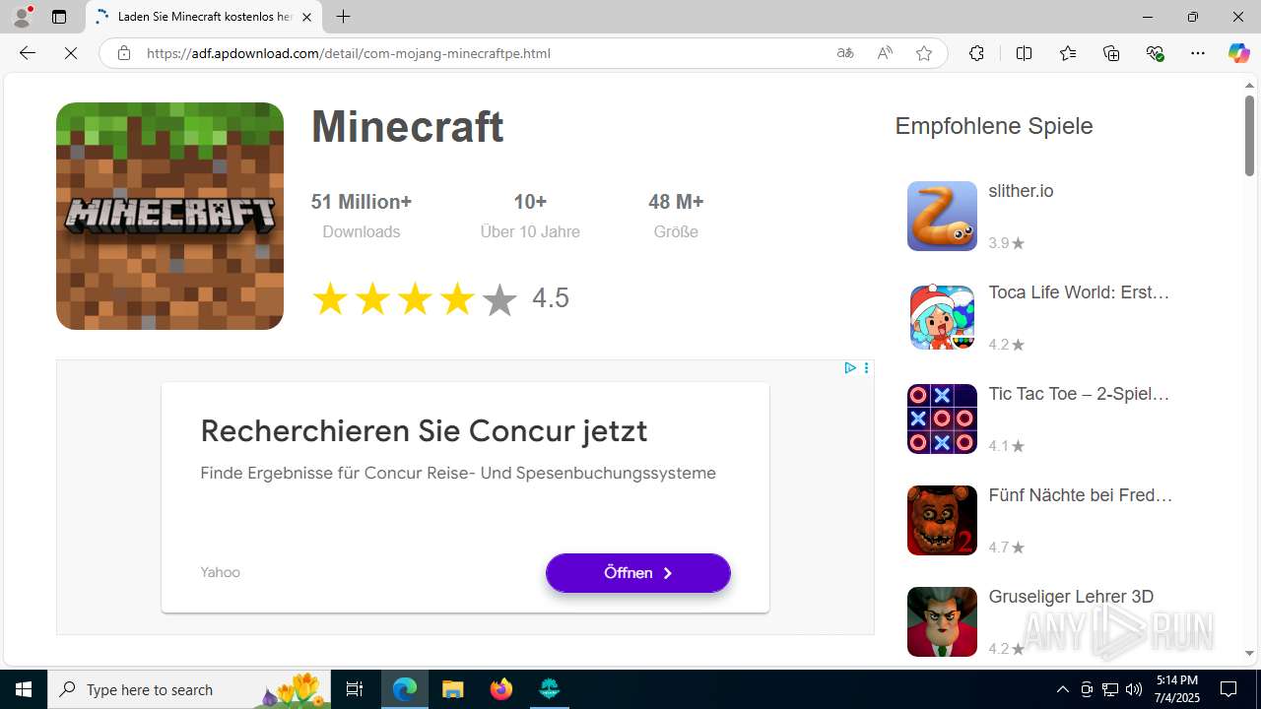The height and width of the screenshot is (709, 1261).
Task: Open Toca Life World title link
Action: pos(1079,292)
